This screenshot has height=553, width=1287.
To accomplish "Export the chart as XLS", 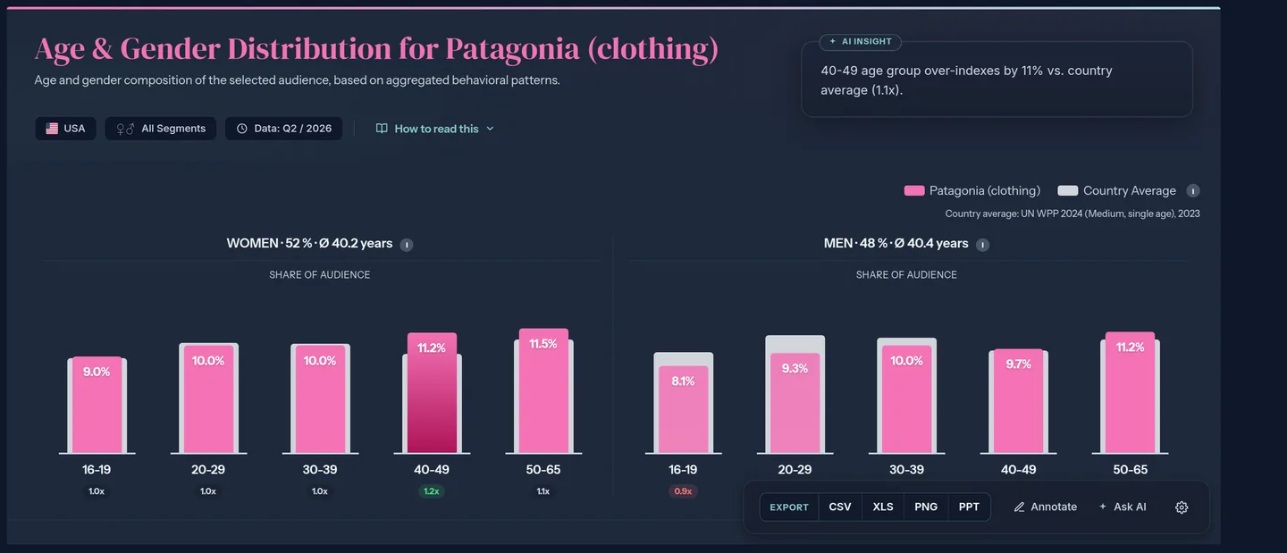I will [883, 507].
